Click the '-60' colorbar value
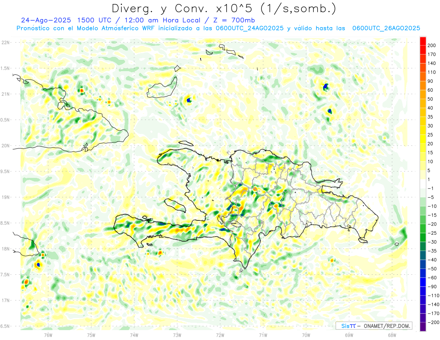The image size is (440, 340). click(432, 278)
